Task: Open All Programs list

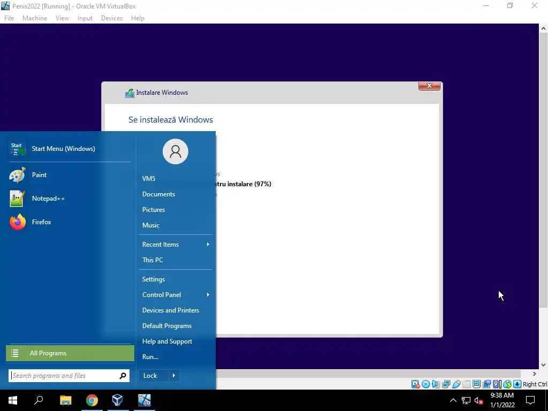Action: pos(70,353)
